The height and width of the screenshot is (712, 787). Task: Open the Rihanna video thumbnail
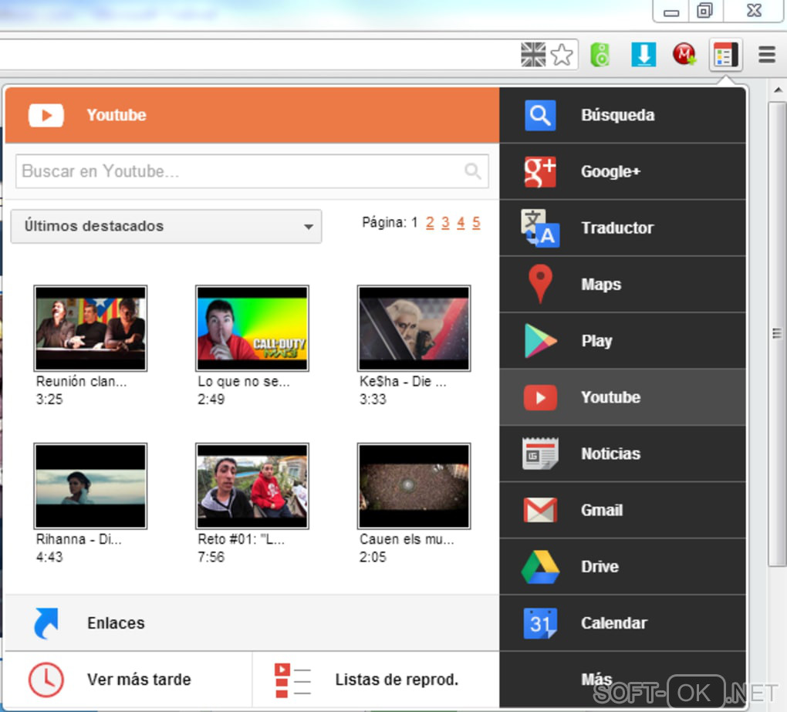[90, 486]
